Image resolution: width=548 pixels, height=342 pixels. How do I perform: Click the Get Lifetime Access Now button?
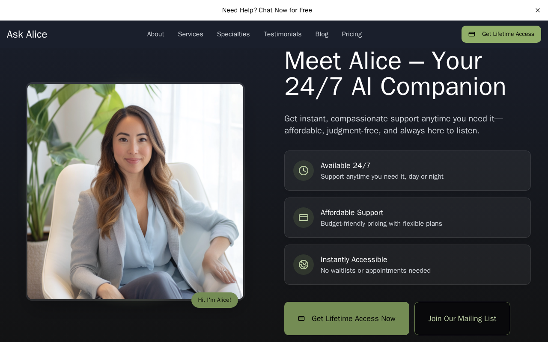tap(347, 318)
